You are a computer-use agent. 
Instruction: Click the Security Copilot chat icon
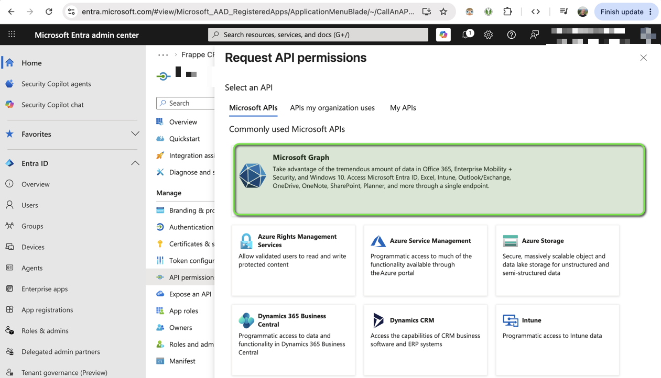click(9, 104)
